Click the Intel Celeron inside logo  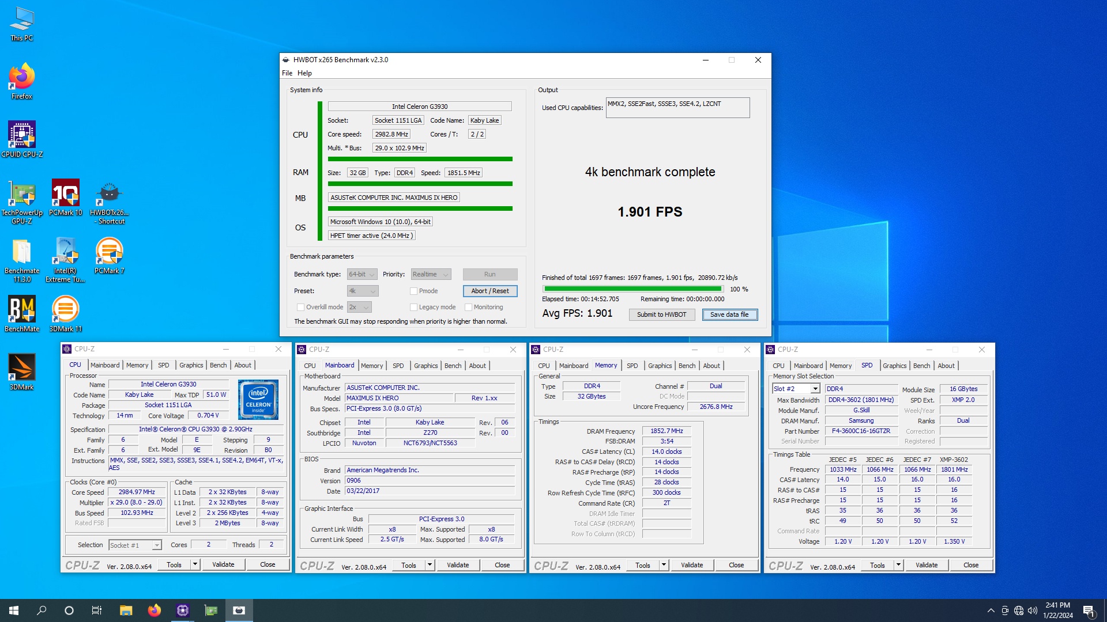(258, 399)
